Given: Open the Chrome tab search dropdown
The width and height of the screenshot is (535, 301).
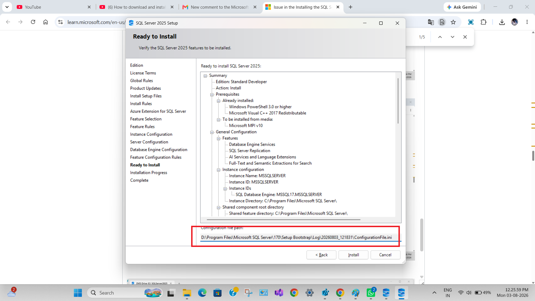Looking at the screenshot, I should click(7, 7).
